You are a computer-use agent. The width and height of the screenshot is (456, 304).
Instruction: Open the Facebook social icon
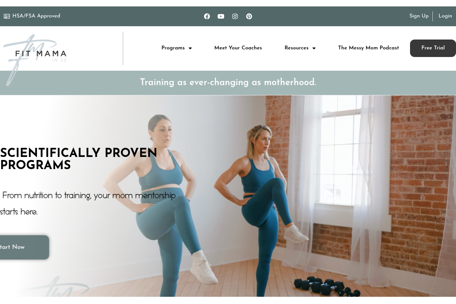tap(207, 16)
